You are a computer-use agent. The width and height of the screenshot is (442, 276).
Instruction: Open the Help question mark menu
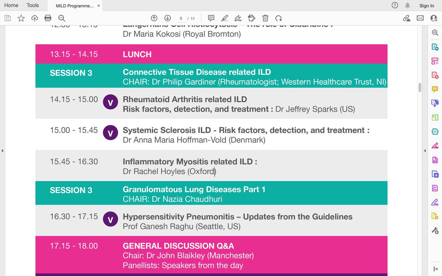[x=395, y=5]
